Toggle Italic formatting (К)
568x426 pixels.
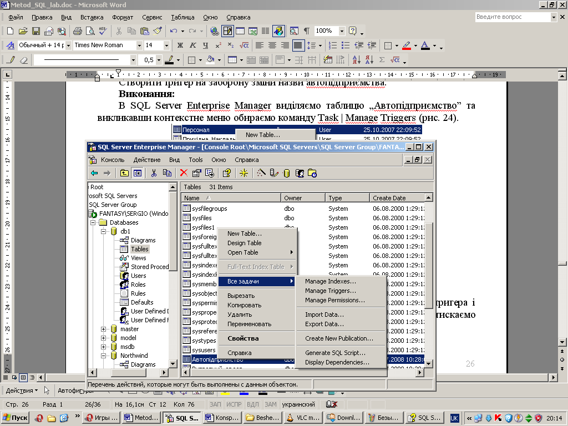point(192,45)
